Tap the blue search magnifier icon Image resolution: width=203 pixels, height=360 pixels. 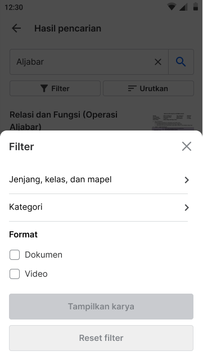click(x=181, y=62)
